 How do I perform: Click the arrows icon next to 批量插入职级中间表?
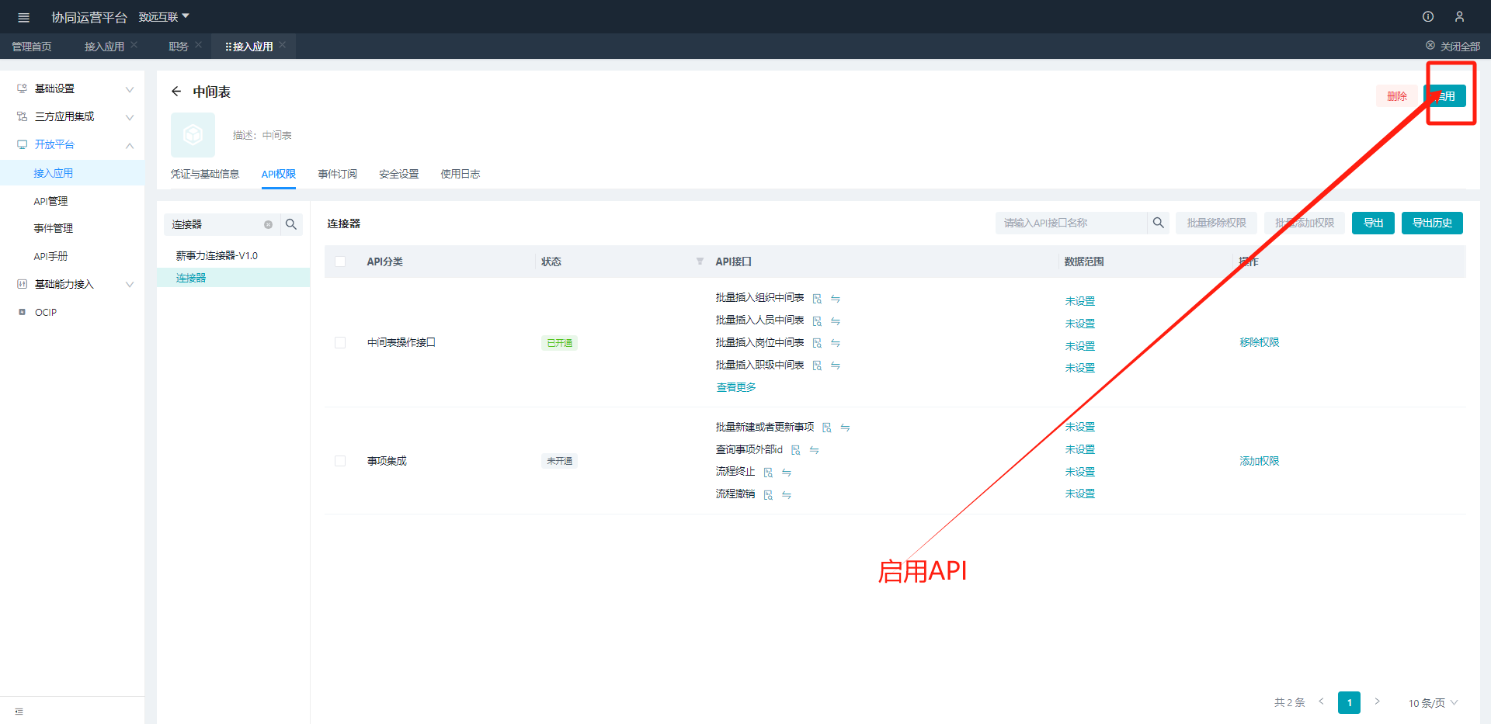pyautogui.click(x=836, y=365)
